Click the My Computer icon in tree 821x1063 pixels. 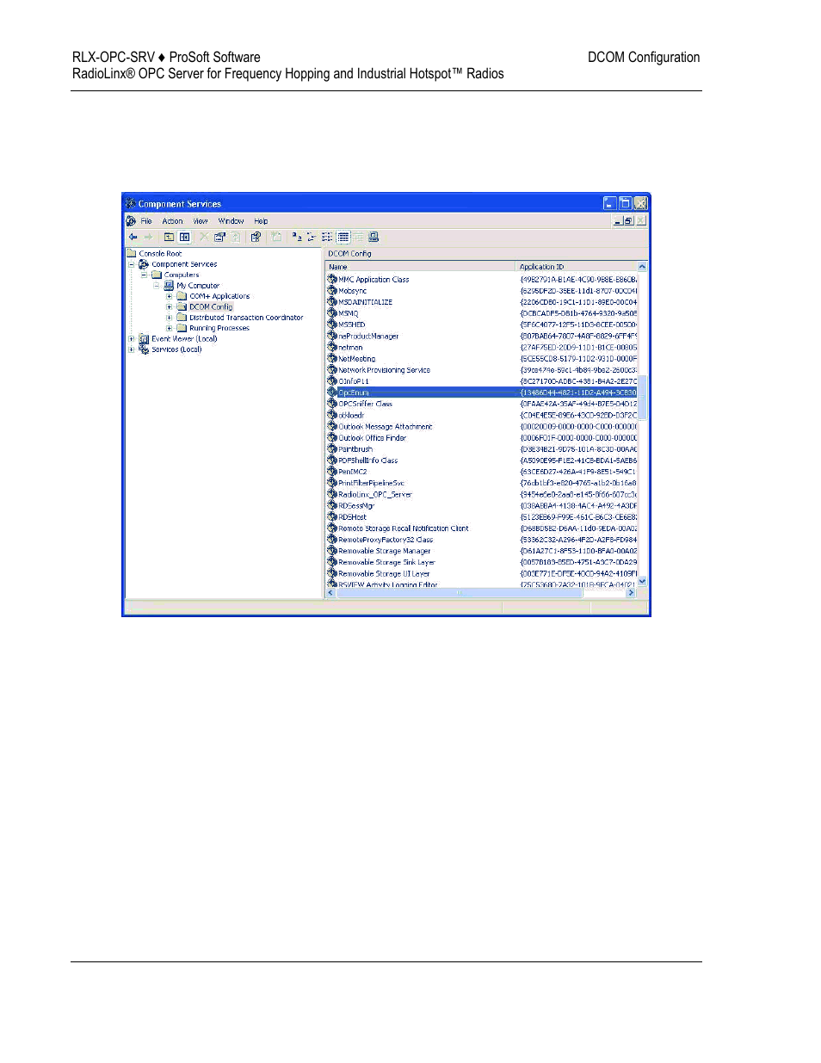coord(170,285)
